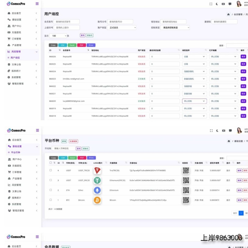Click 批量删除 button beside 平台币种 title

coord(74,141)
